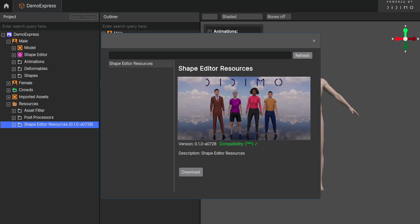Collapse the Resources node
The height and width of the screenshot is (224, 420).
point(8,104)
